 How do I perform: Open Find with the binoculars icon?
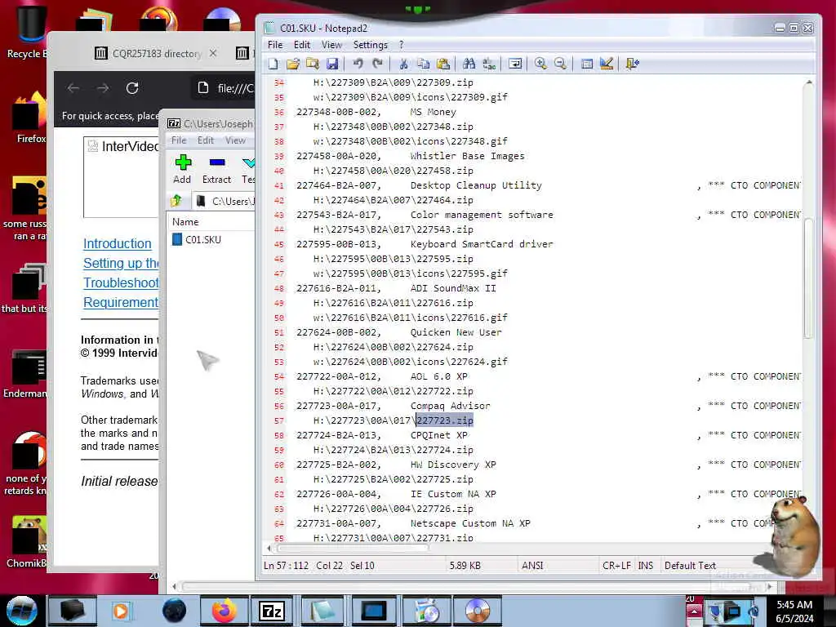[x=469, y=64]
